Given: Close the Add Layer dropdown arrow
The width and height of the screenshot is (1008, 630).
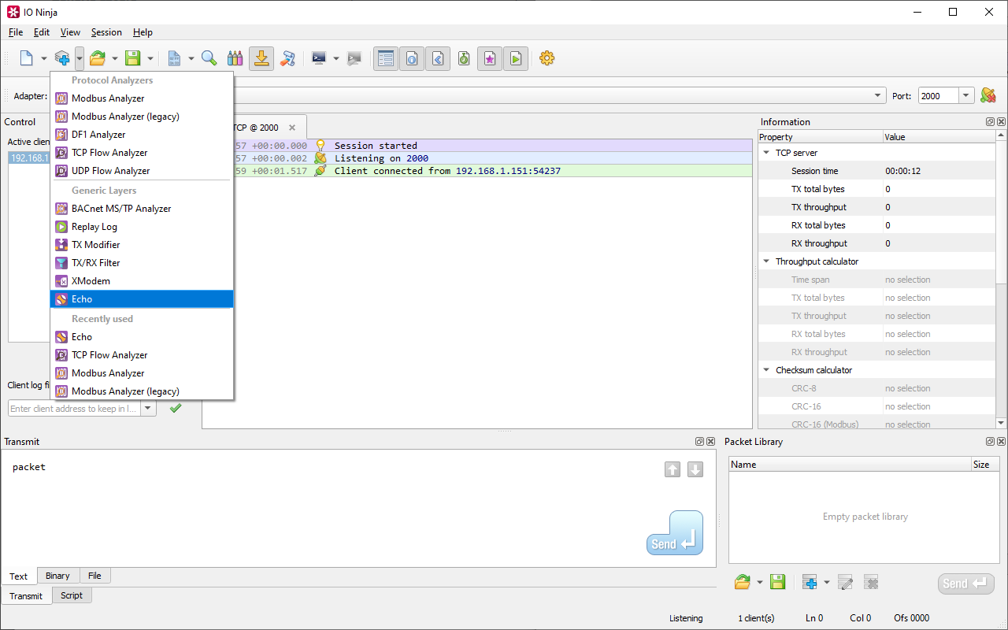Looking at the screenshot, I should point(80,58).
